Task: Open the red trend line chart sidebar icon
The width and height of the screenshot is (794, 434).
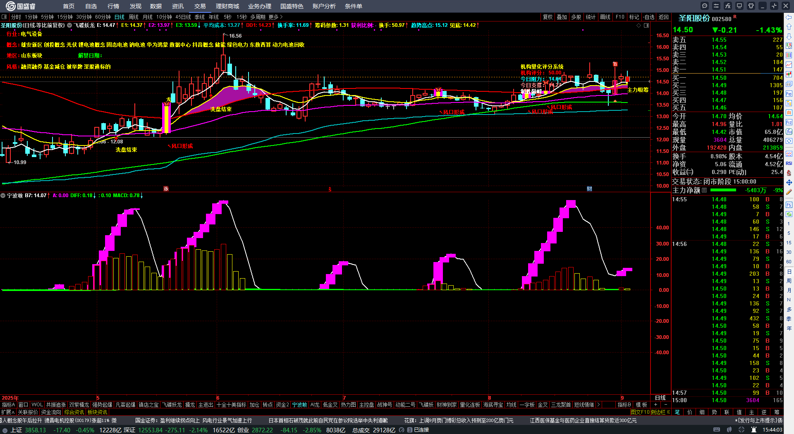Action: (789, 65)
